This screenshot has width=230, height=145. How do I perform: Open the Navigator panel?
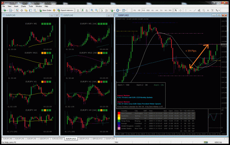coord(26,10)
